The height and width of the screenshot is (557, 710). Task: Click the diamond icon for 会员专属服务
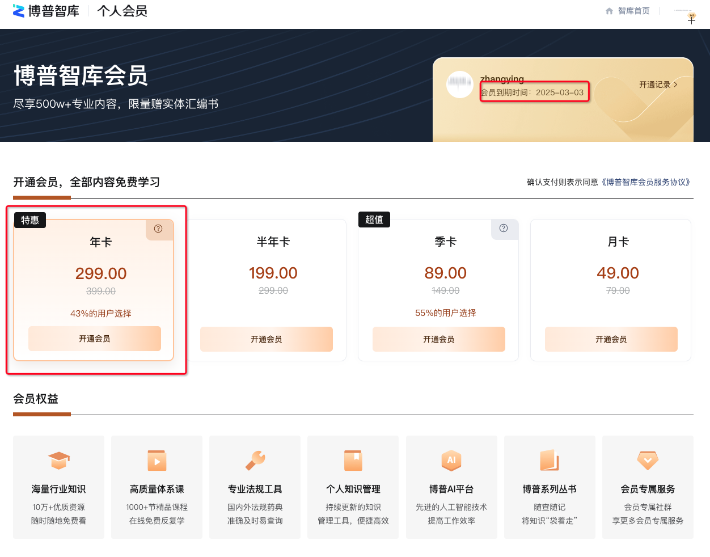coord(648,460)
